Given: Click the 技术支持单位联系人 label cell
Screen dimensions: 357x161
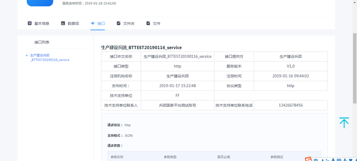Looking at the screenshot, I should pyautogui.click(x=121, y=105).
